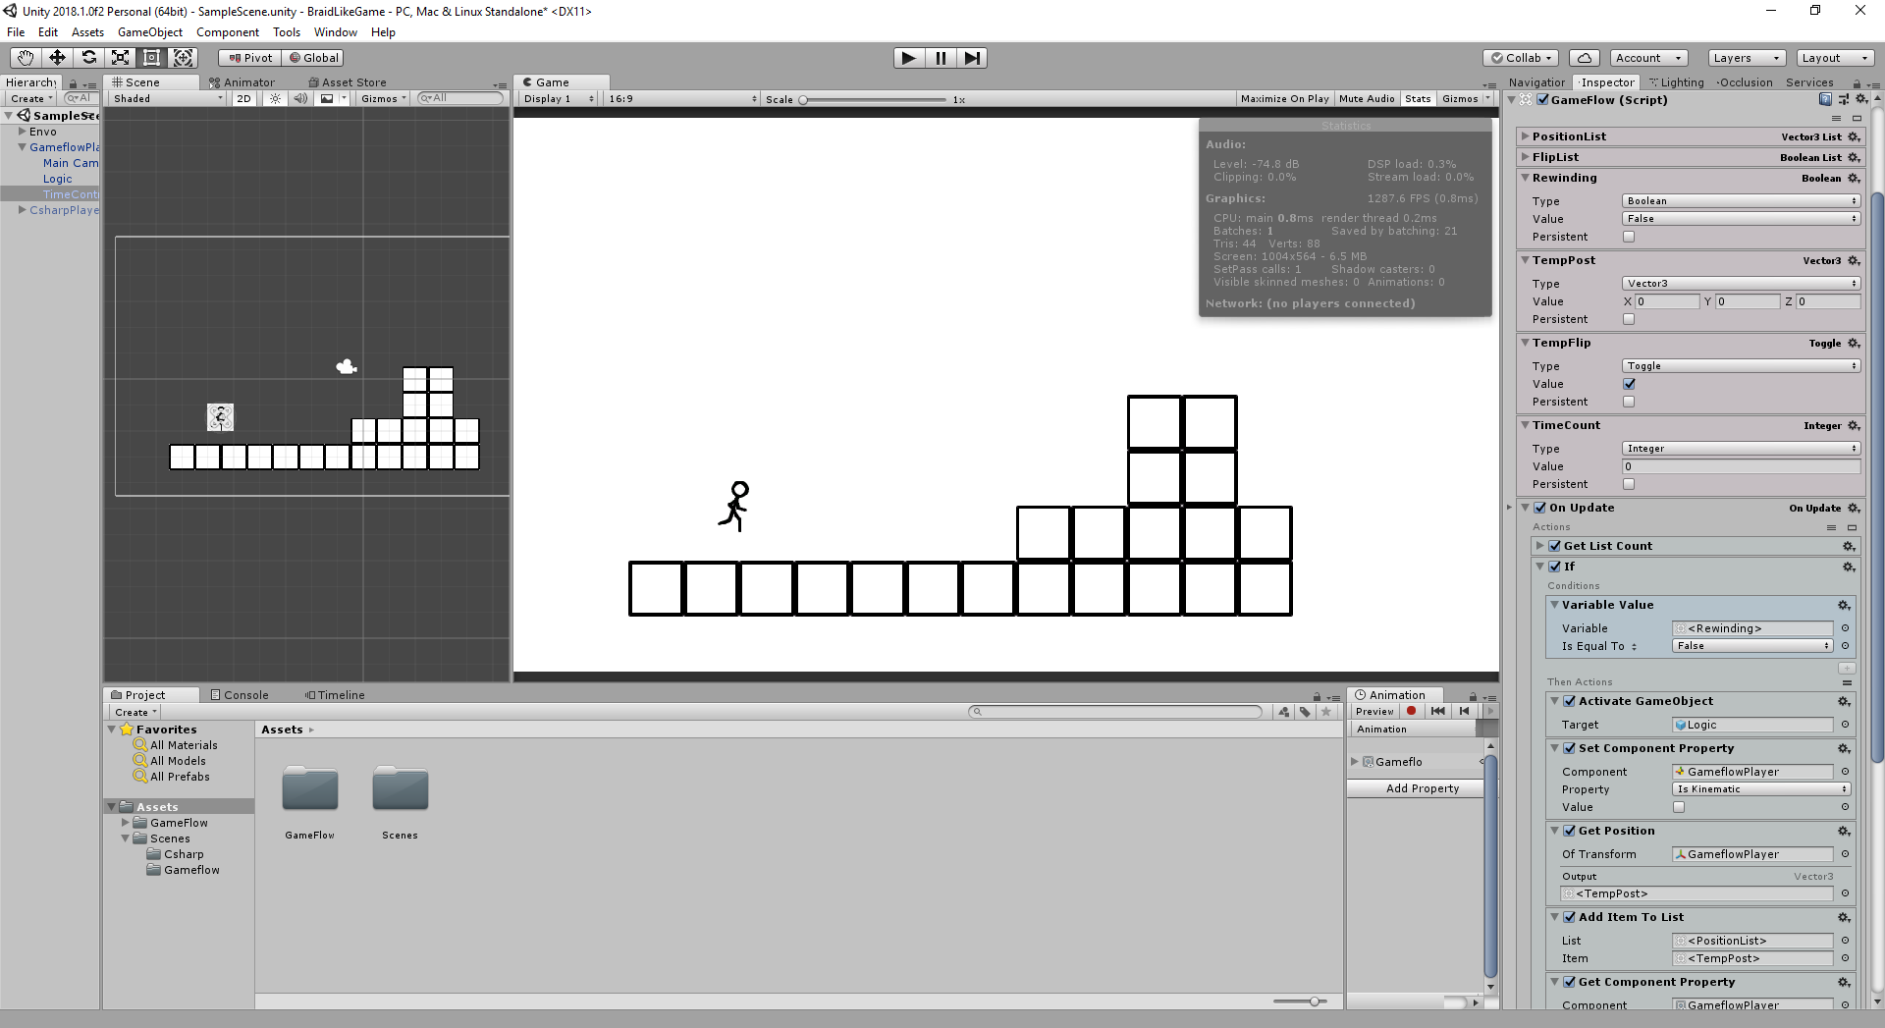This screenshot has height=1028, width=1885.
Task: Click animation record button
Action: [x=1412, y=711]
